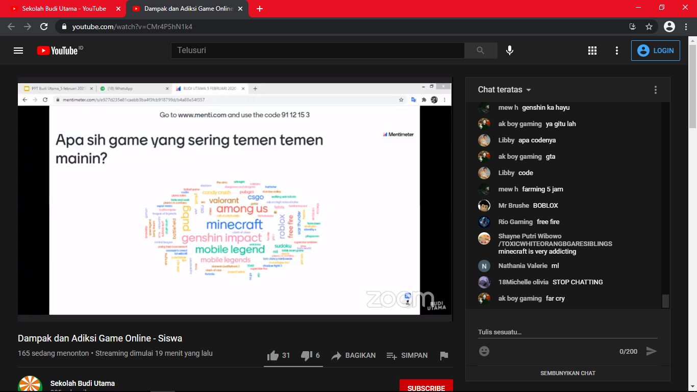
Task: Expand the Chat teratas dropdown
Action: (x=504, y=90)
